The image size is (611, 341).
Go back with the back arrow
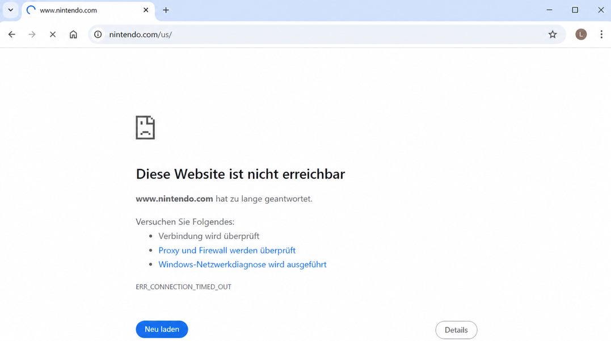[x=12, y=34]
